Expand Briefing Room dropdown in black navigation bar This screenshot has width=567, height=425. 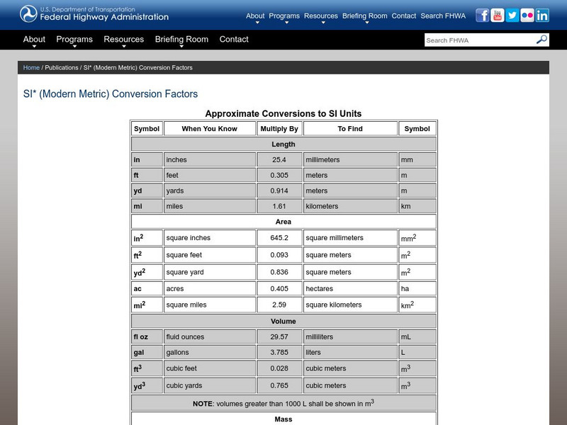click(x=181, y=40)
